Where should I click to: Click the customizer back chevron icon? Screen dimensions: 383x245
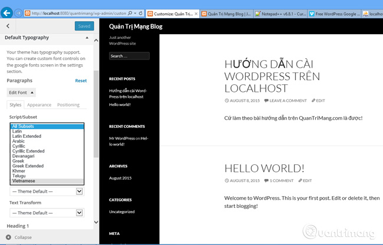tap(8, 26)
